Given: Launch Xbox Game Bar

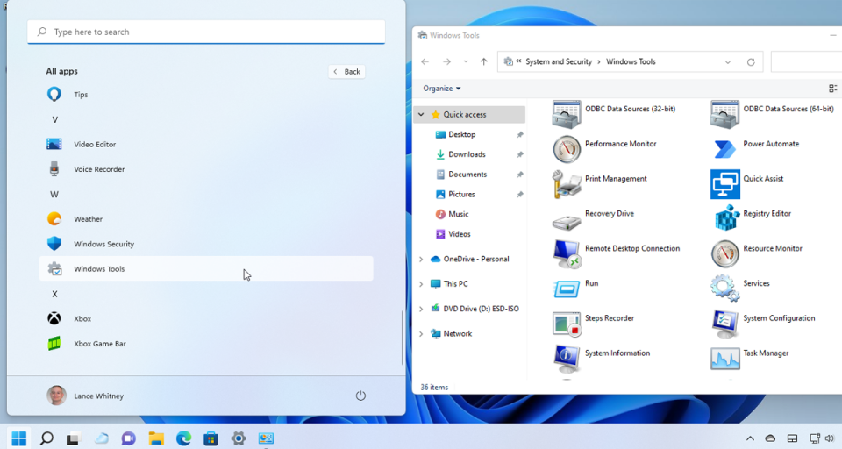Looking at the screenshot, I should pos(205,344).
